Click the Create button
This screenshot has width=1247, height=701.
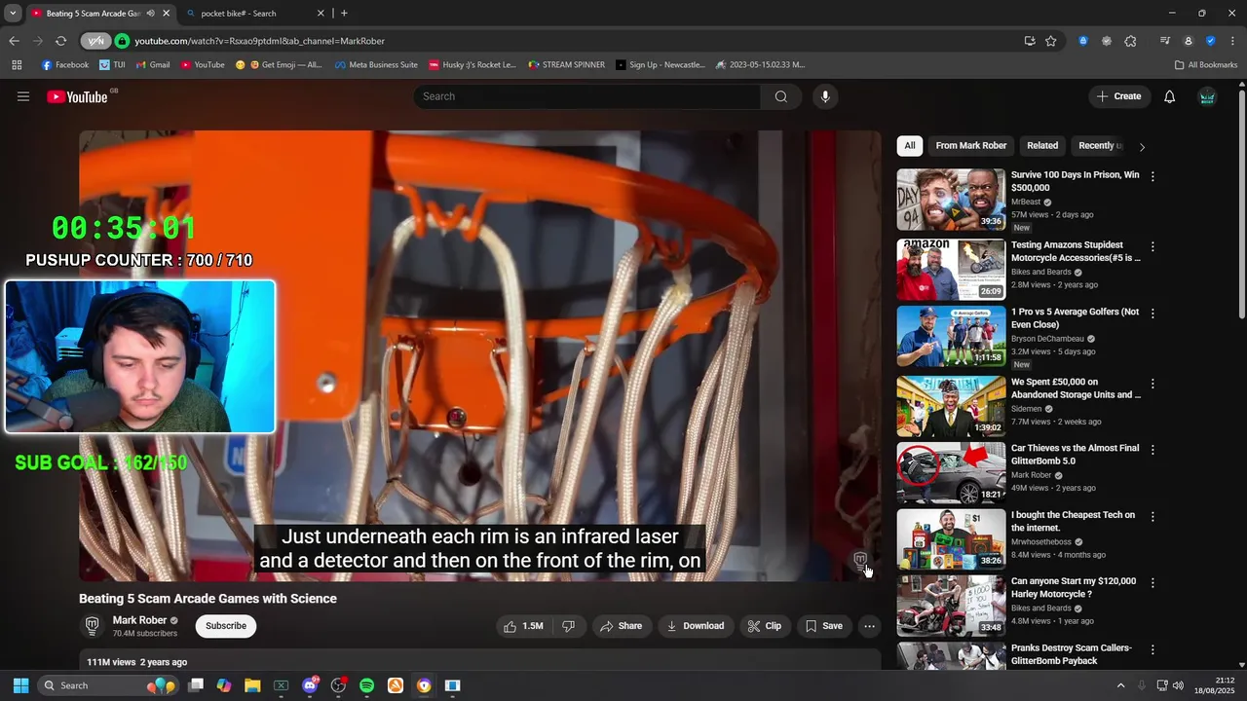click(x=1118, y=96)
